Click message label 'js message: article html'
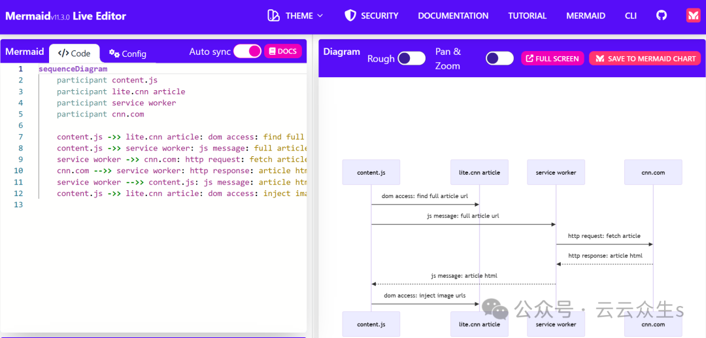Viewport: 706px width, 338px height. click(x=463, y=275)
